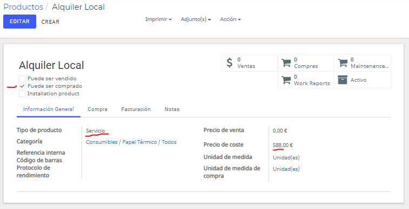Click the CREAR button

[50, 22]
